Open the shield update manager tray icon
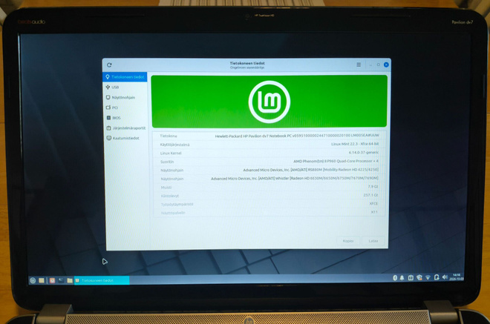This screenshot has width=490, height=324. (419, 277)
